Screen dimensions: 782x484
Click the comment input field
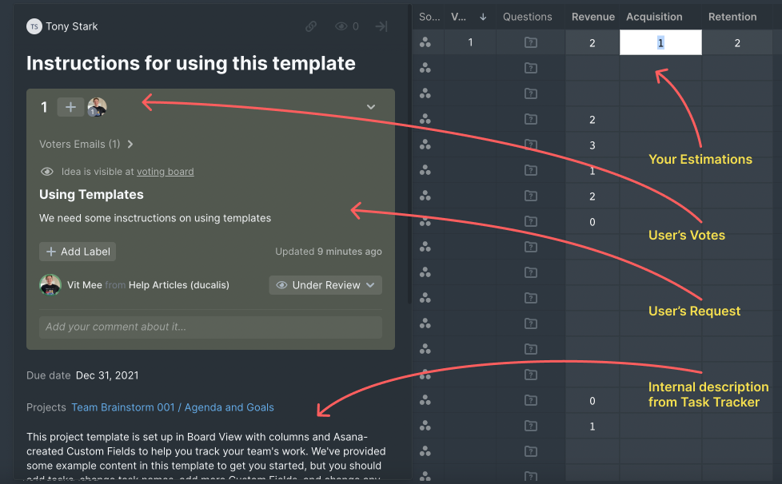(x=210, y=327)
